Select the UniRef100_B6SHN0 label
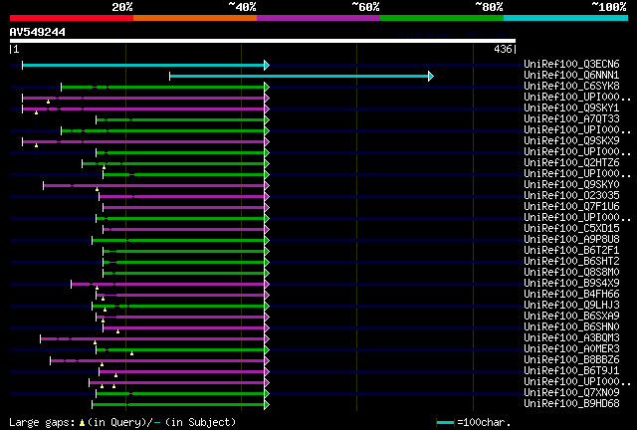Screen dimensions: 637x430 [571, 327]
